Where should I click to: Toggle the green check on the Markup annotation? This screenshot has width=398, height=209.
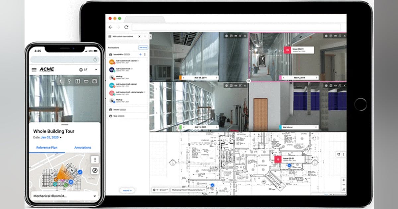(114, 79)
